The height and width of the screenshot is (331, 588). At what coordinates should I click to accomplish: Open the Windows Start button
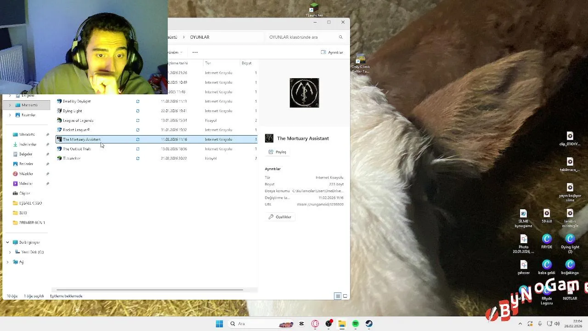219,324
